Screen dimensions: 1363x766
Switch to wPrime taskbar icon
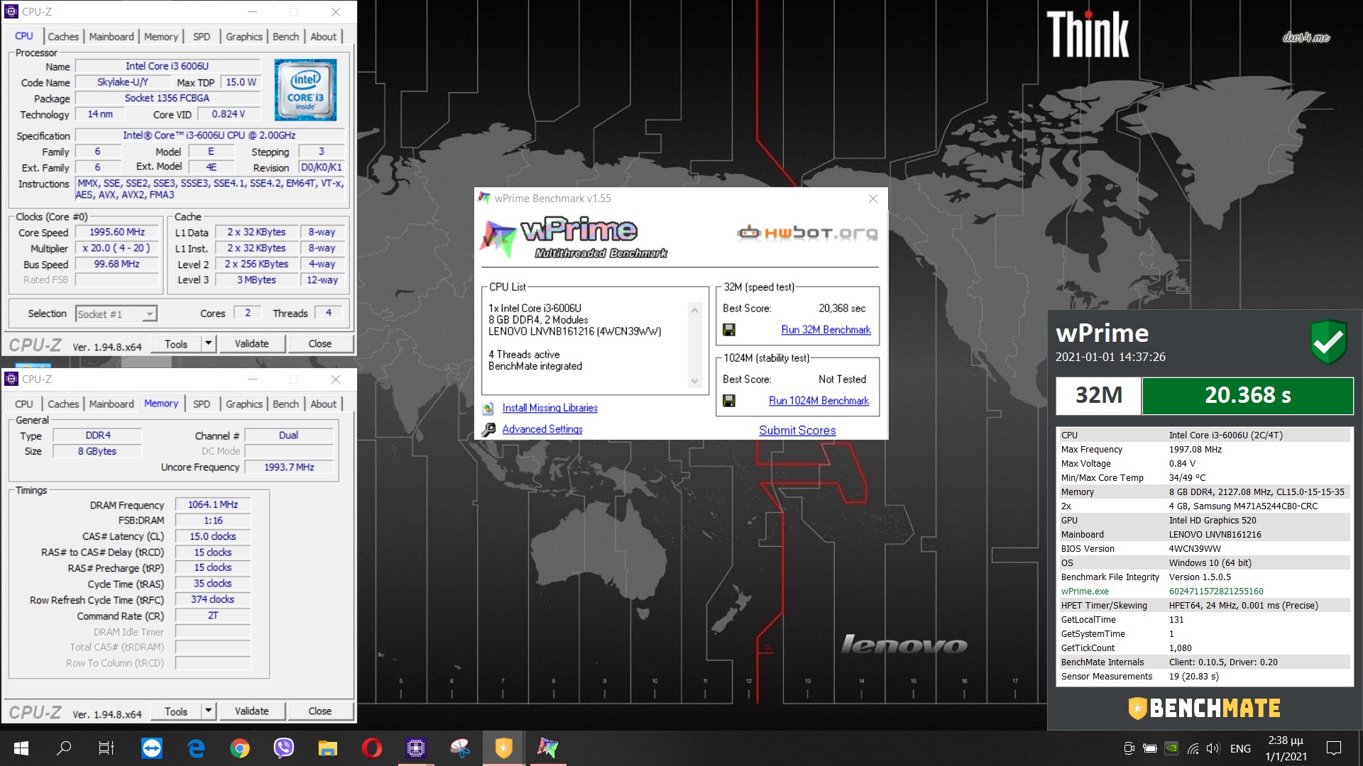pos(547,748)
